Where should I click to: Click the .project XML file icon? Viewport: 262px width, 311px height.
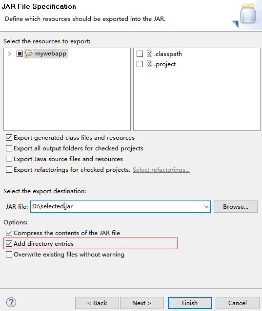click(x=149, y=64)
